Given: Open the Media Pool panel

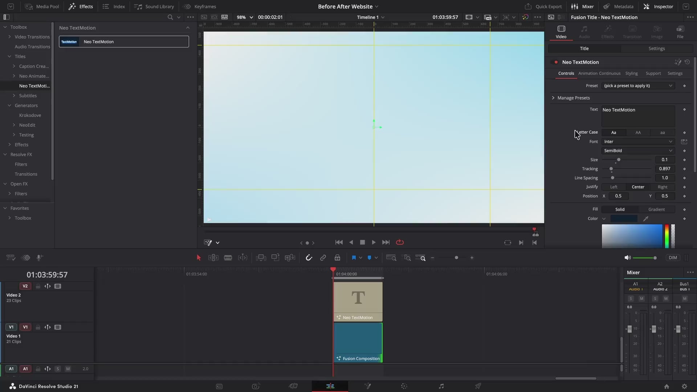Looking at the screenshot, I should [42, 7].
